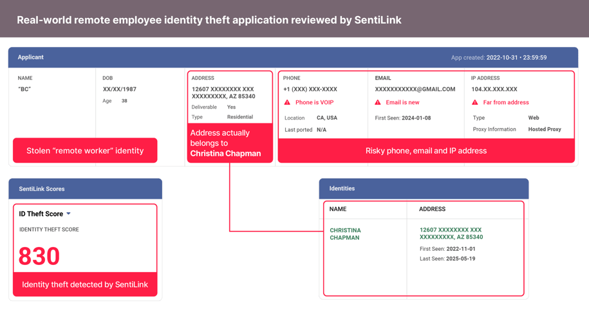Click the IP address 104.XX.XXX.XXX
Screen dimensions: 589x310
[x=494, y=89]
